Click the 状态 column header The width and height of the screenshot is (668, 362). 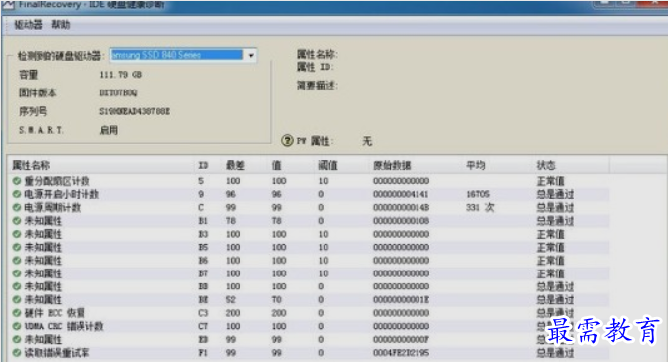click(x=546, y=165)
